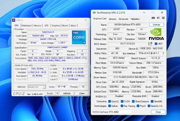Click the Resizable BAR value Enabled
The image size is (180, 121).
pyautogui.click(x=156, y=96)
